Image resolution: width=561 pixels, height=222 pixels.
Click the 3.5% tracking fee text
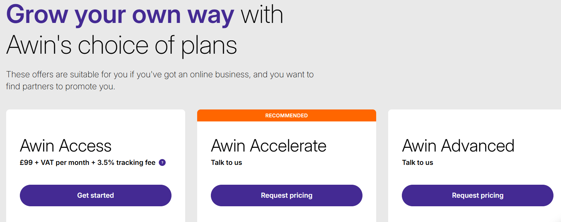tap(126, 163)
